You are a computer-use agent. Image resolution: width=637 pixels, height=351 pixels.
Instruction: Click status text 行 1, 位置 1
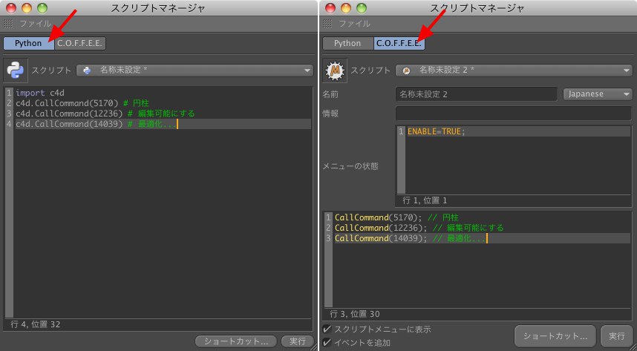(425, 200)
